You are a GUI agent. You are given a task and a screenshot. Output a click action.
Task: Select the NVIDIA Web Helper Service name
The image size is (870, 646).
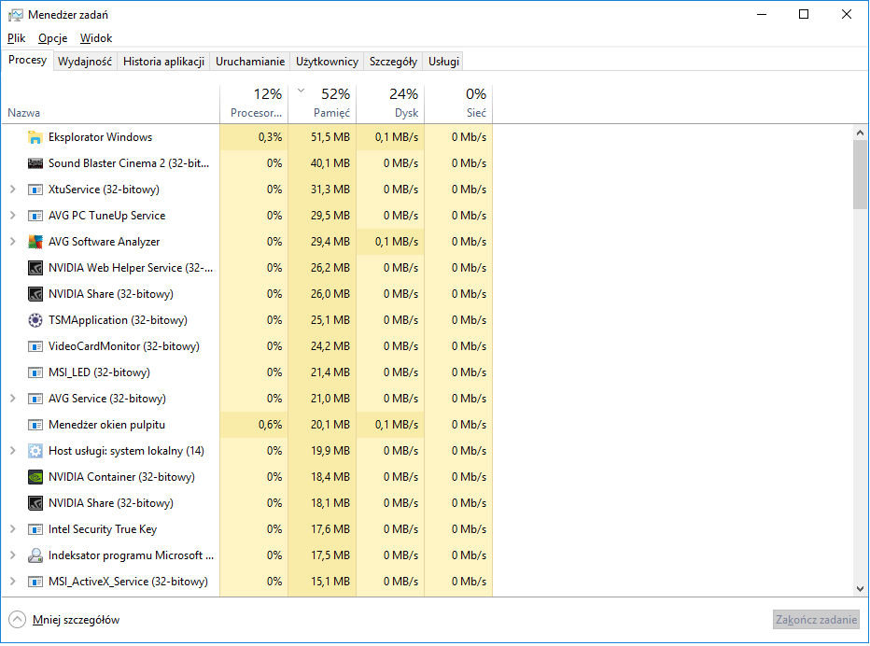click(x=131, y=268)
